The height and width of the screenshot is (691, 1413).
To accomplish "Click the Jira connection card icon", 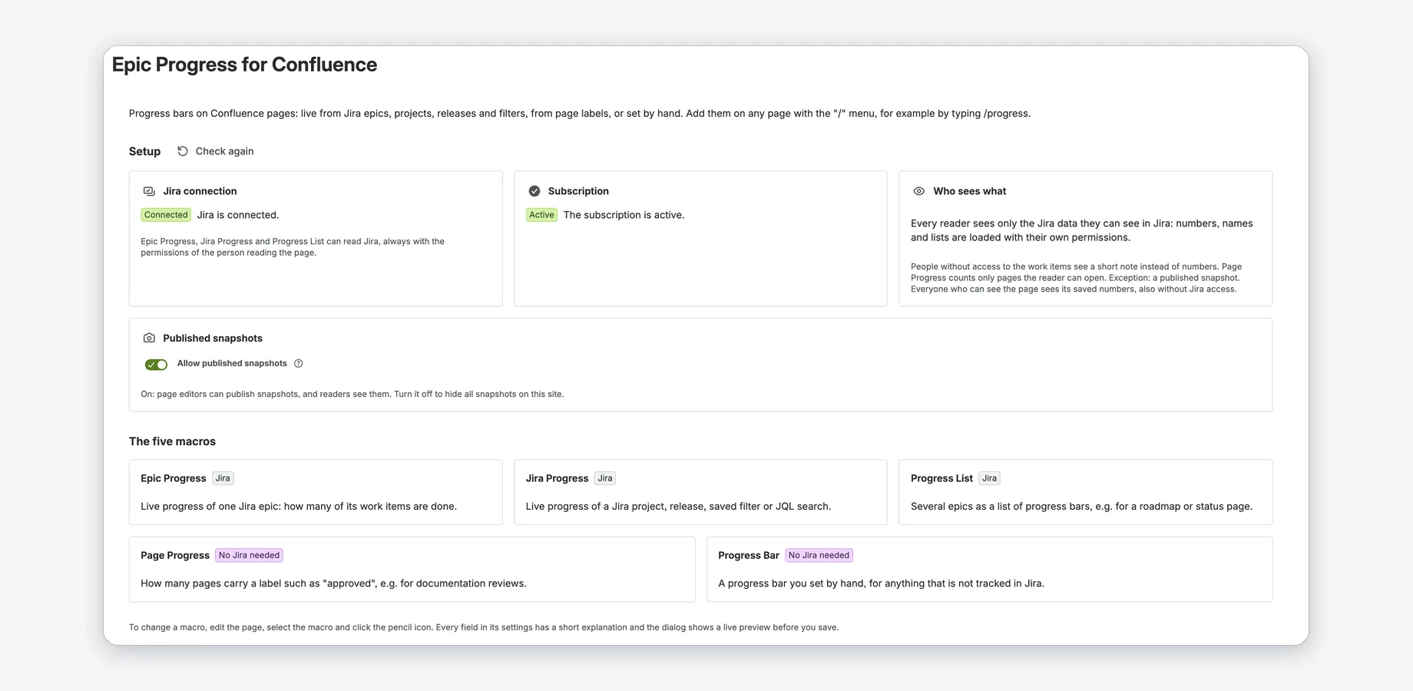I will tap(149, 191).
